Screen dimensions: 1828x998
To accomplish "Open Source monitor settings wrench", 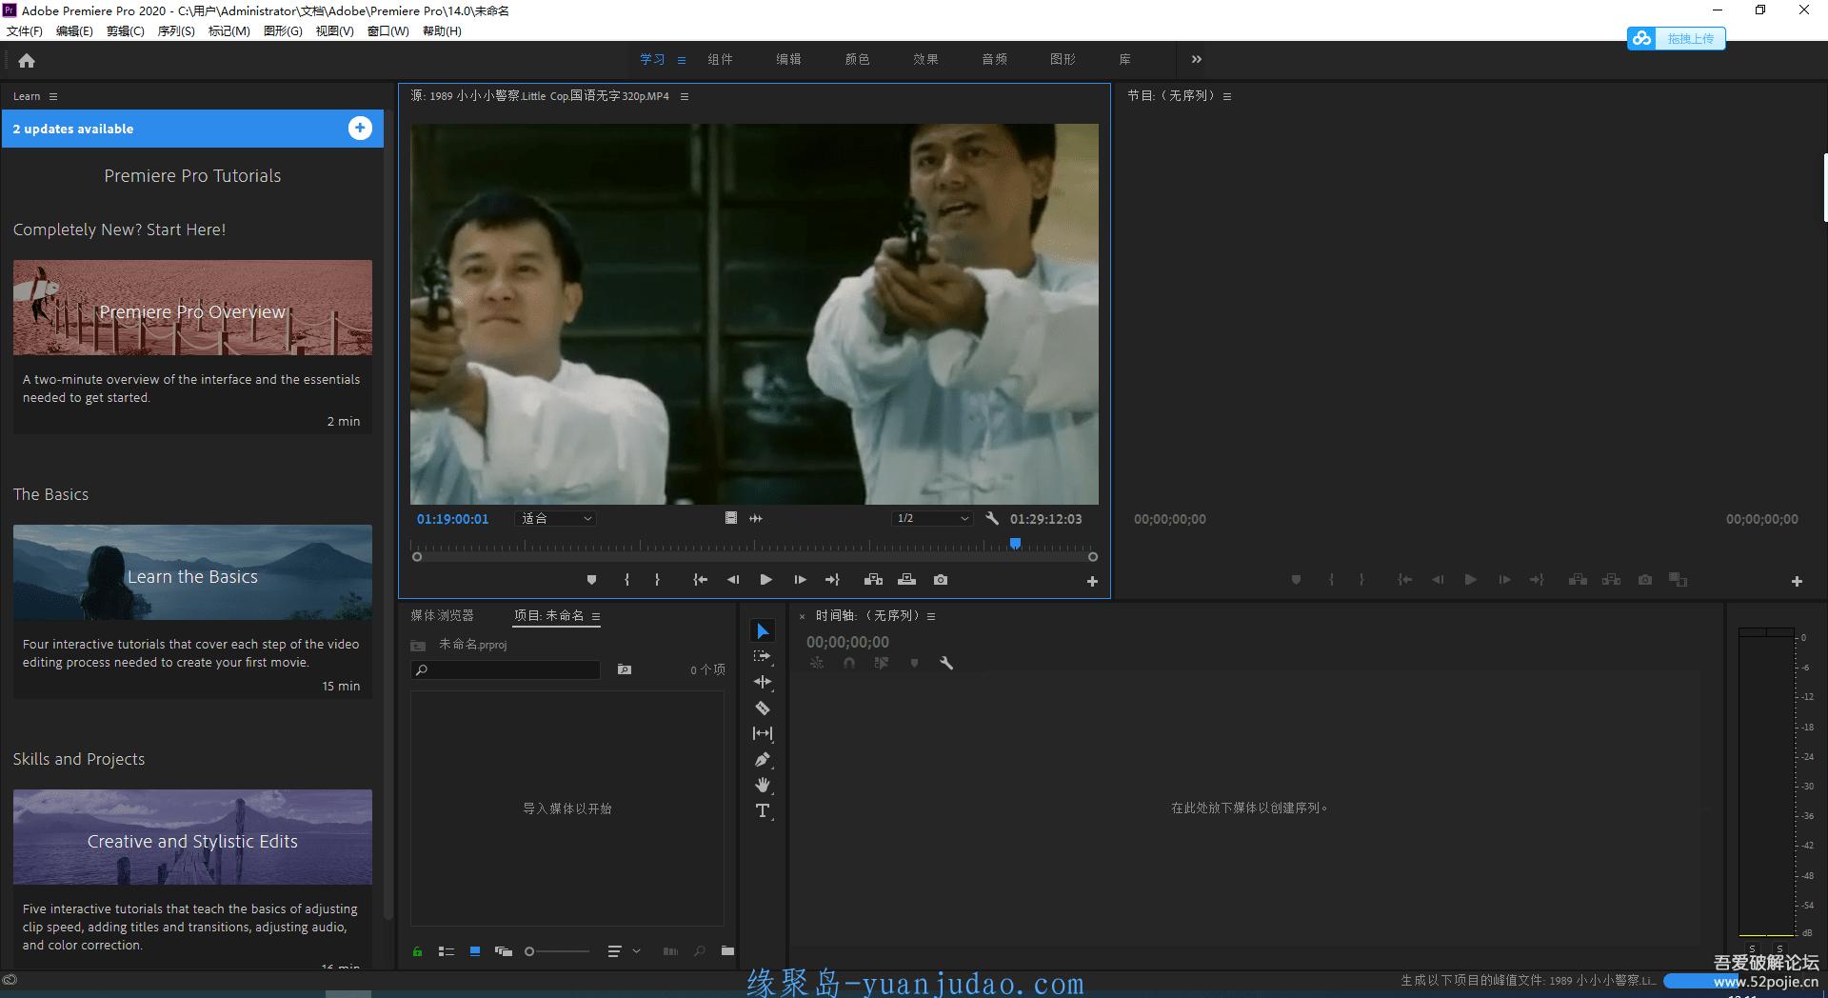I will pyautogui.click(x=991, y=519).
